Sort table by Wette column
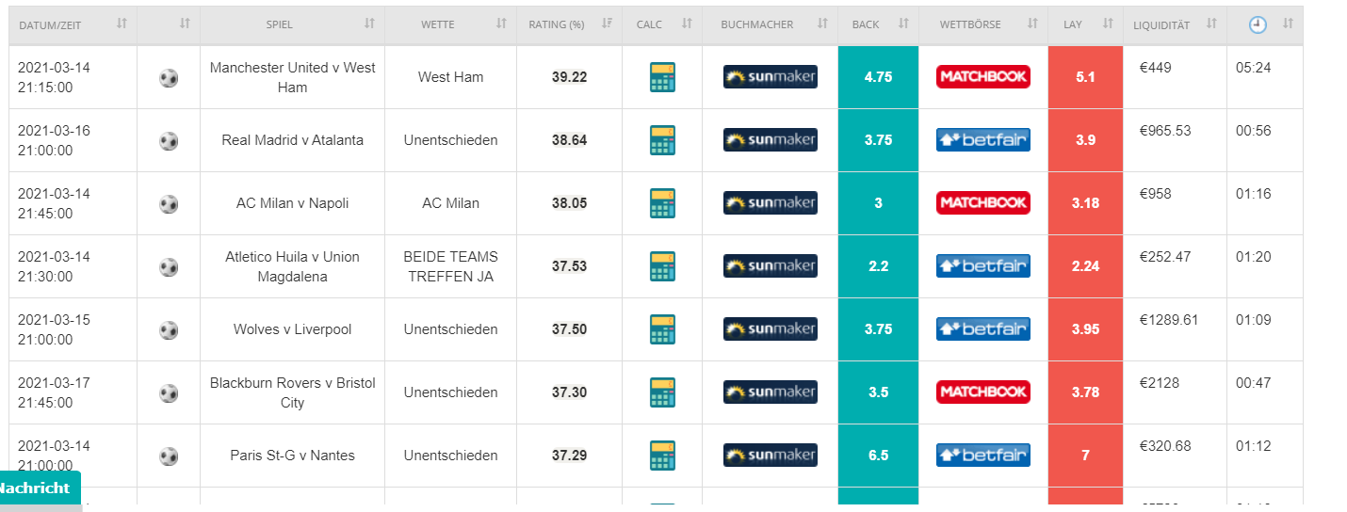 (450, 24)
